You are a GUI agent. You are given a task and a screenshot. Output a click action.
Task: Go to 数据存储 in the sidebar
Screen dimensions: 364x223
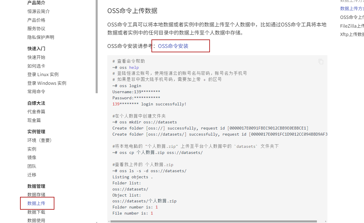point(36,195)
